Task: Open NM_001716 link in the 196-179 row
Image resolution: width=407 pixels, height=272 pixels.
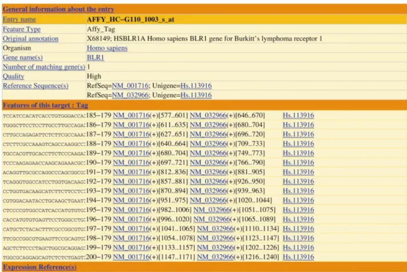Action: tap(131, 219)
